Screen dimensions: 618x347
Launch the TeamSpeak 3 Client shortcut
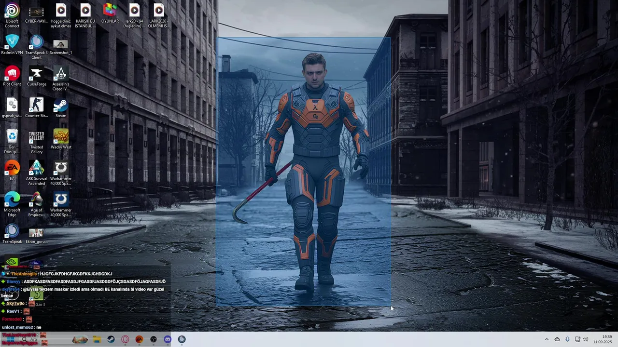pyautogui.click(x=36, y=47)
